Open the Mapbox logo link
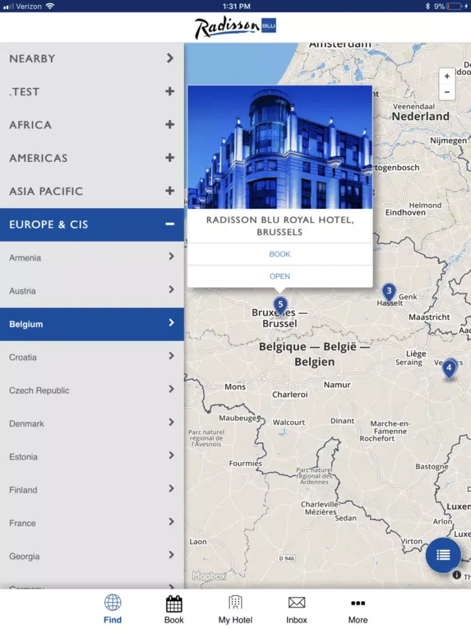 click(x=208, y=576)
